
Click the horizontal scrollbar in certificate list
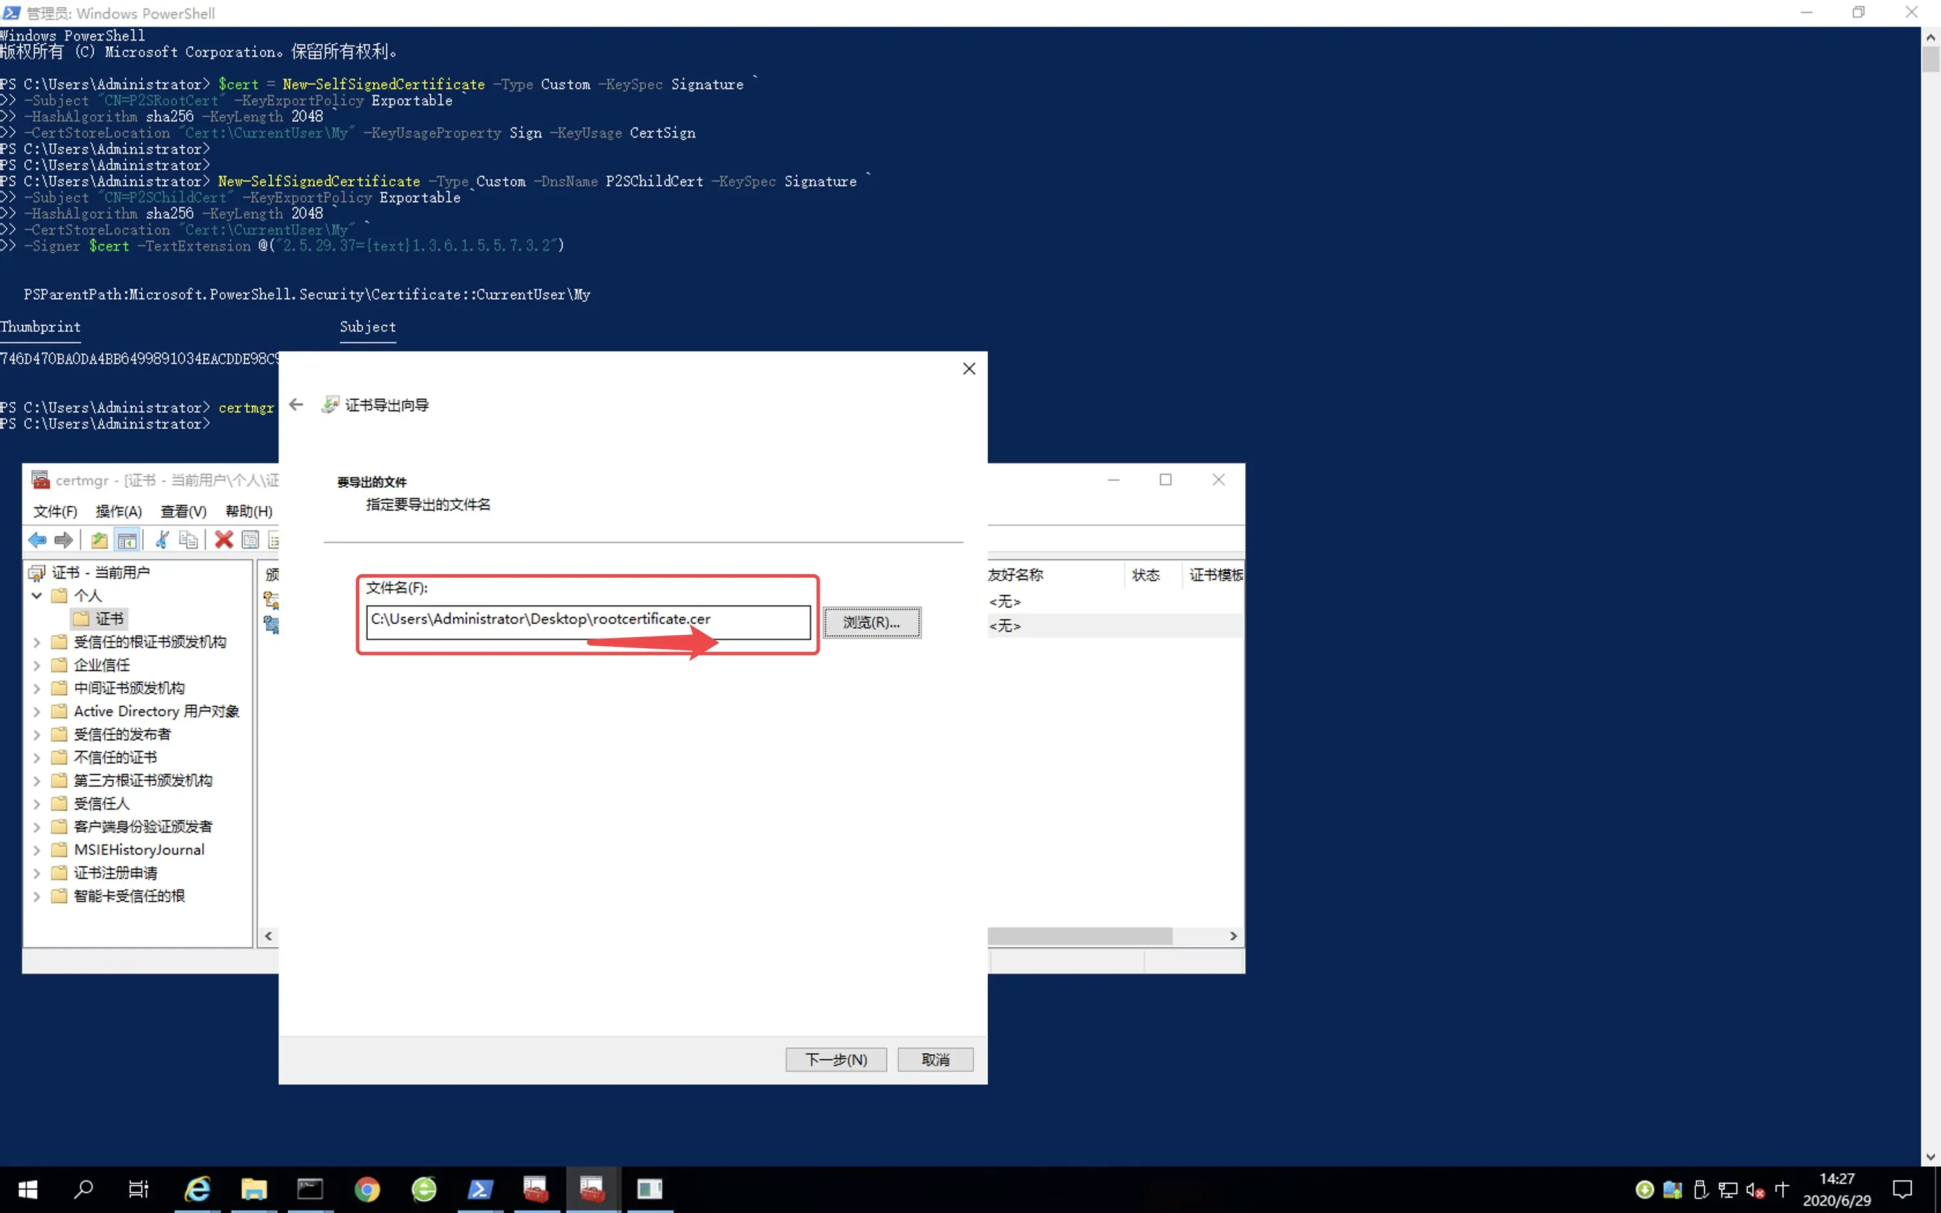[x=1080, y=936]
